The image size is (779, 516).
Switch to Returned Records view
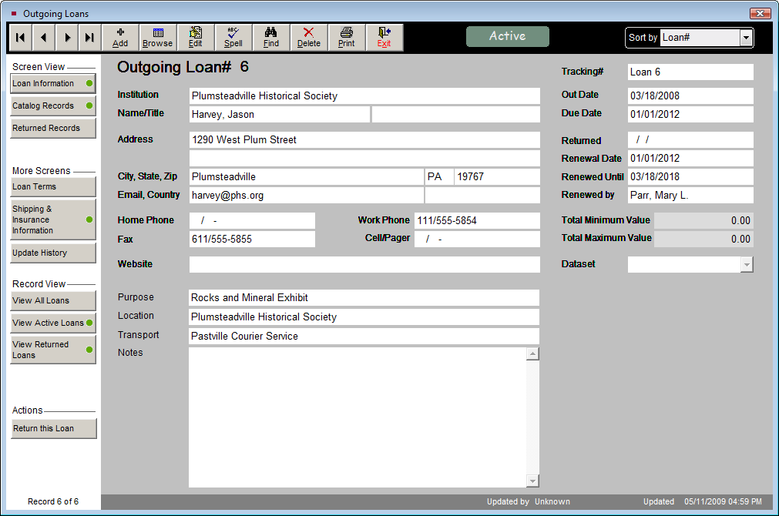(52, 128)
